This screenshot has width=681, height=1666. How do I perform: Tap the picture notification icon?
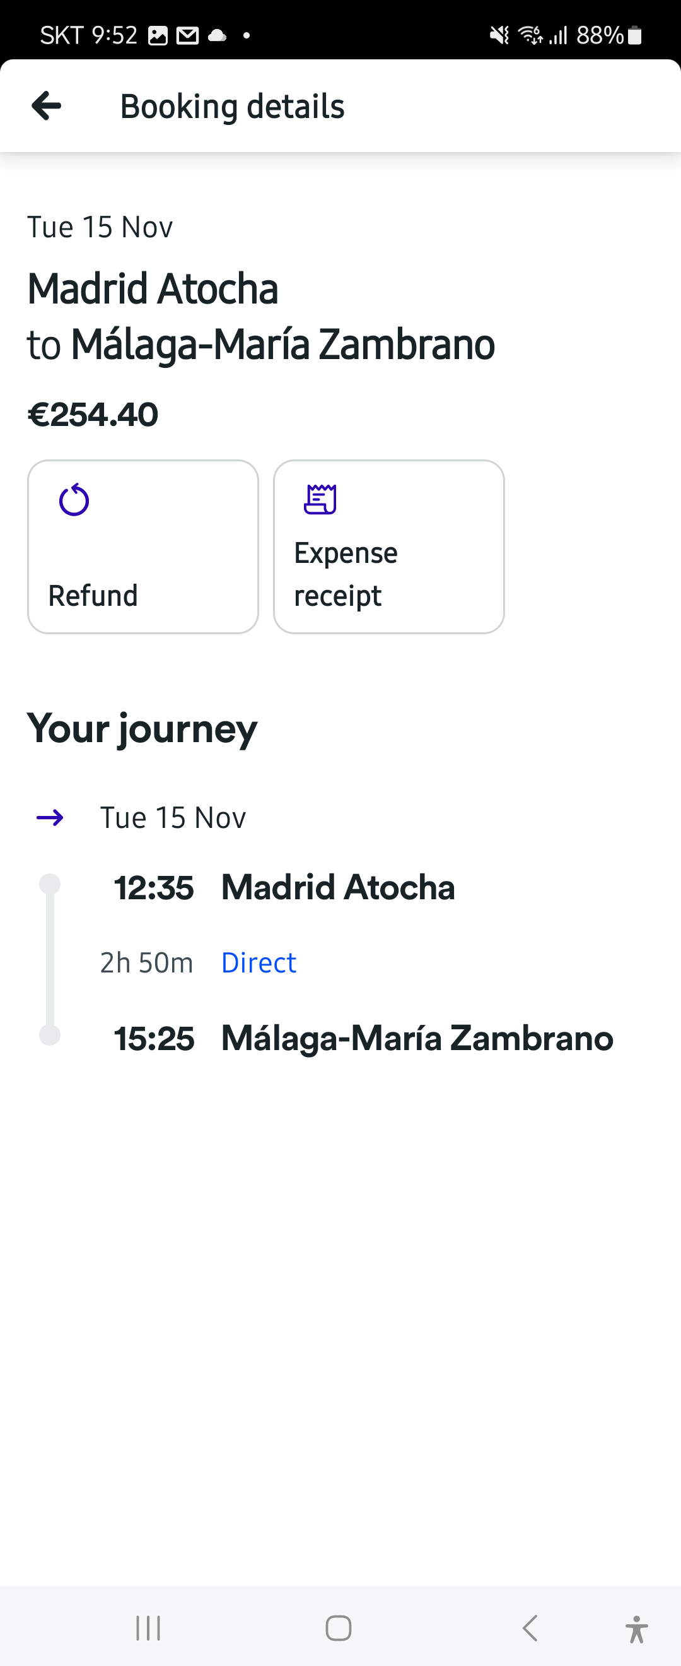pos(158,35)
